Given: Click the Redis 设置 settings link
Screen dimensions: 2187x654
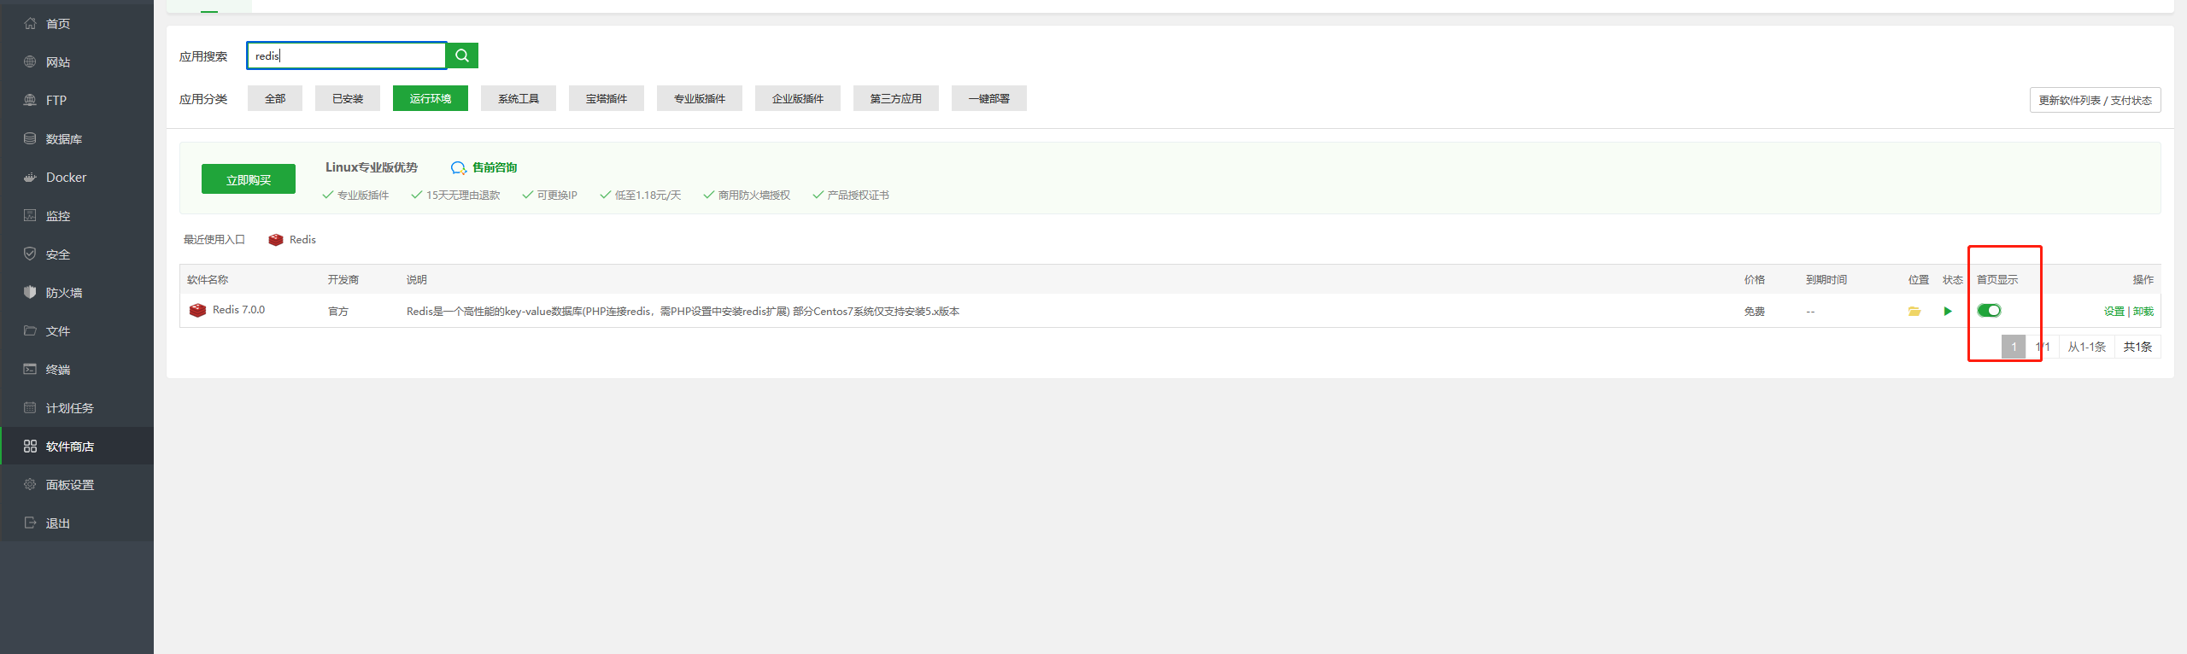Looking at the screenshot, I should click(2114, 312).
